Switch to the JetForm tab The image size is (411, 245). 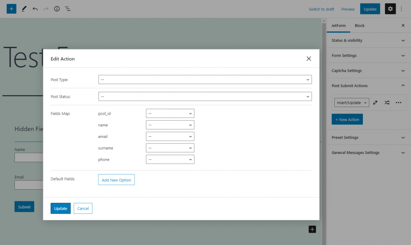(338, 25)
